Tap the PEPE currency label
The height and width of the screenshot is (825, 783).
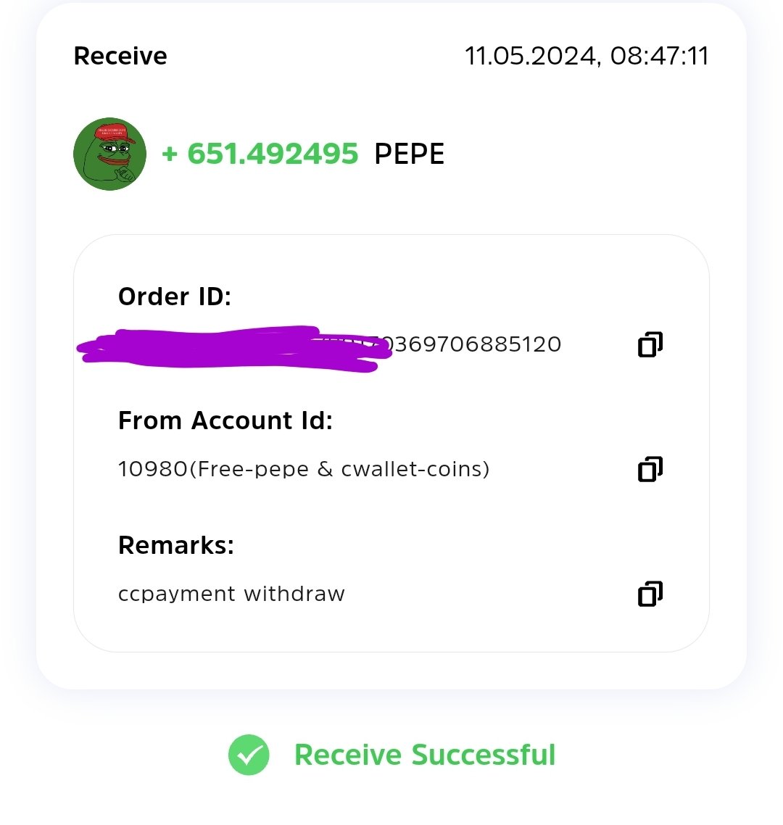point(410,154)
